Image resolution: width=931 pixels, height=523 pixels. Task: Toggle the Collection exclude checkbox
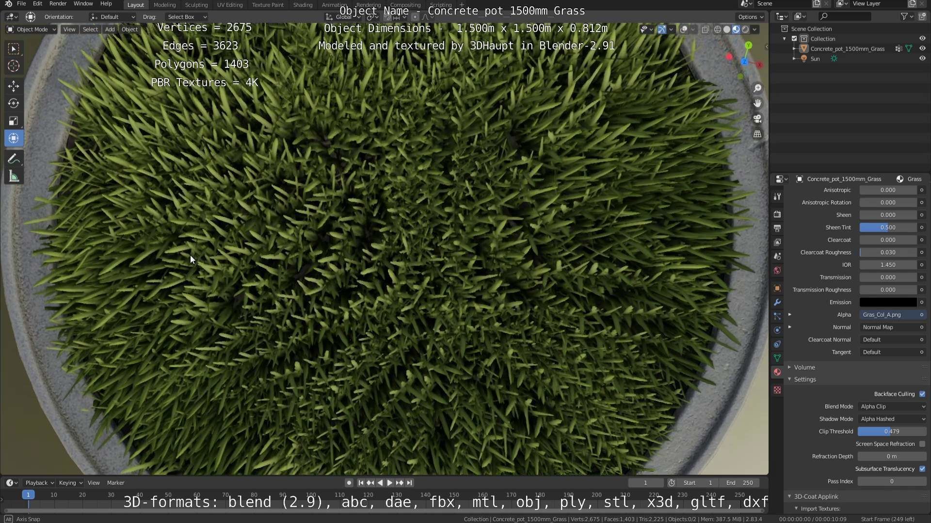pos(794,39)
